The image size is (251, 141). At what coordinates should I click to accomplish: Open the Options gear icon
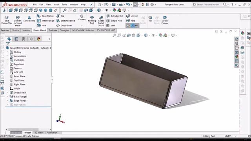coord(152,4)
